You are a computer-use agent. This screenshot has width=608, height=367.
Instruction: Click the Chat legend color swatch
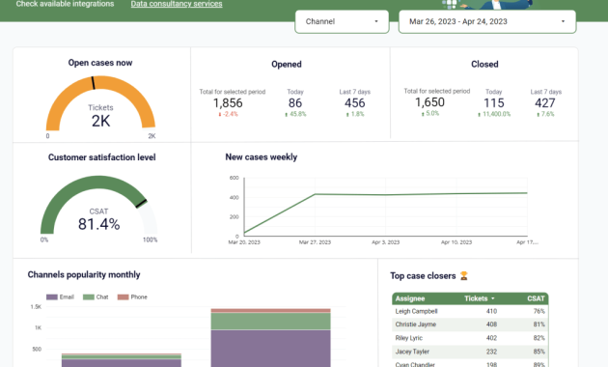tap(89, 297)
